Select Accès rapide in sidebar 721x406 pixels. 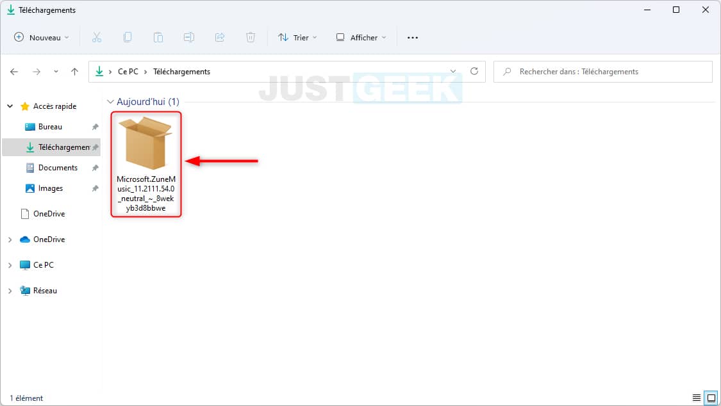point(54,106)
